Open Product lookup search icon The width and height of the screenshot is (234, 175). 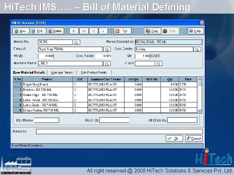pyautogui.click(x=107, y=49)
